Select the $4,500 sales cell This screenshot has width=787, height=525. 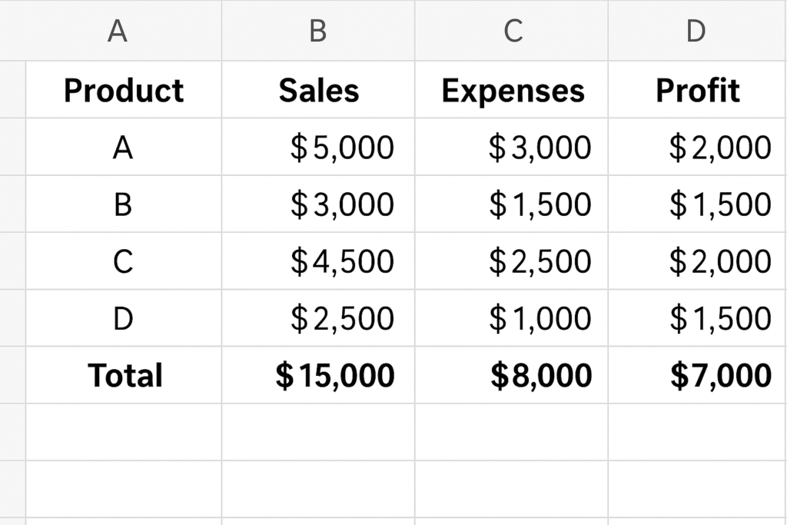click(318, 261)
